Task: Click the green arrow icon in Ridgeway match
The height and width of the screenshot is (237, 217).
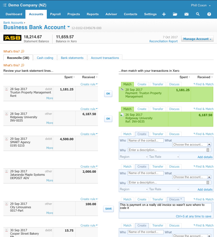Action: tap(122, 115)
